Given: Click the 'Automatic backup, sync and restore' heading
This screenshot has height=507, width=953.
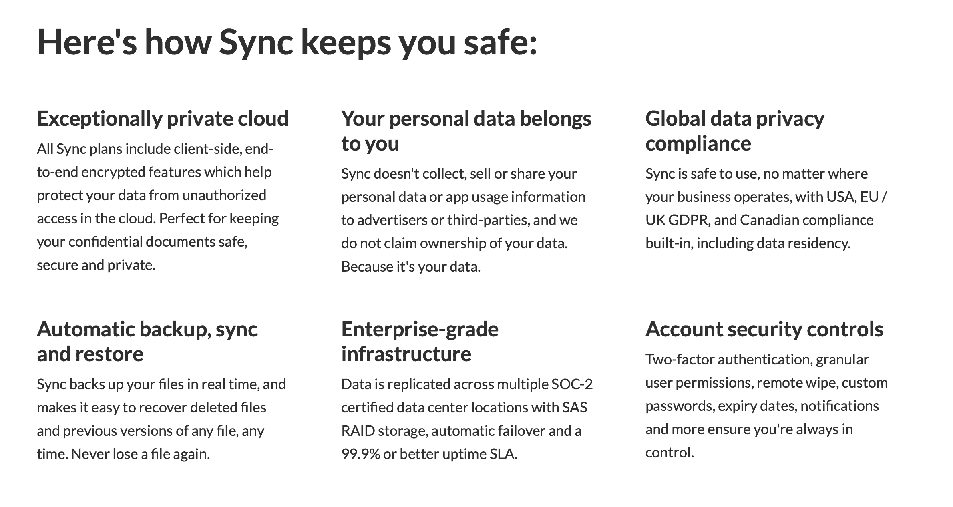Looking at the screenshot, I should click(x=147, y=342).
